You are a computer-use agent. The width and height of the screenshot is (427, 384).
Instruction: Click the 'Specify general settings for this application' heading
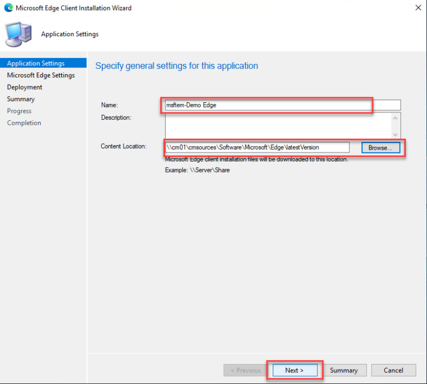click(x=176, y=66)
